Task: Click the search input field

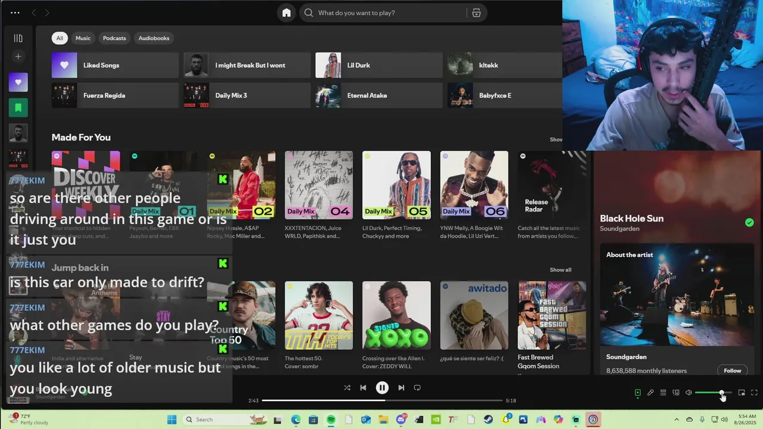Action: tap(390, 13)
